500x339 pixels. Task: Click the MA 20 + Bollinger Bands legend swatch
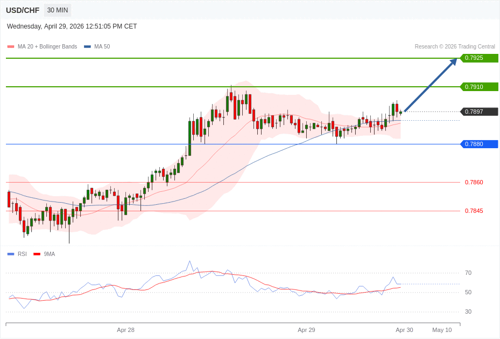click(11, 47)
